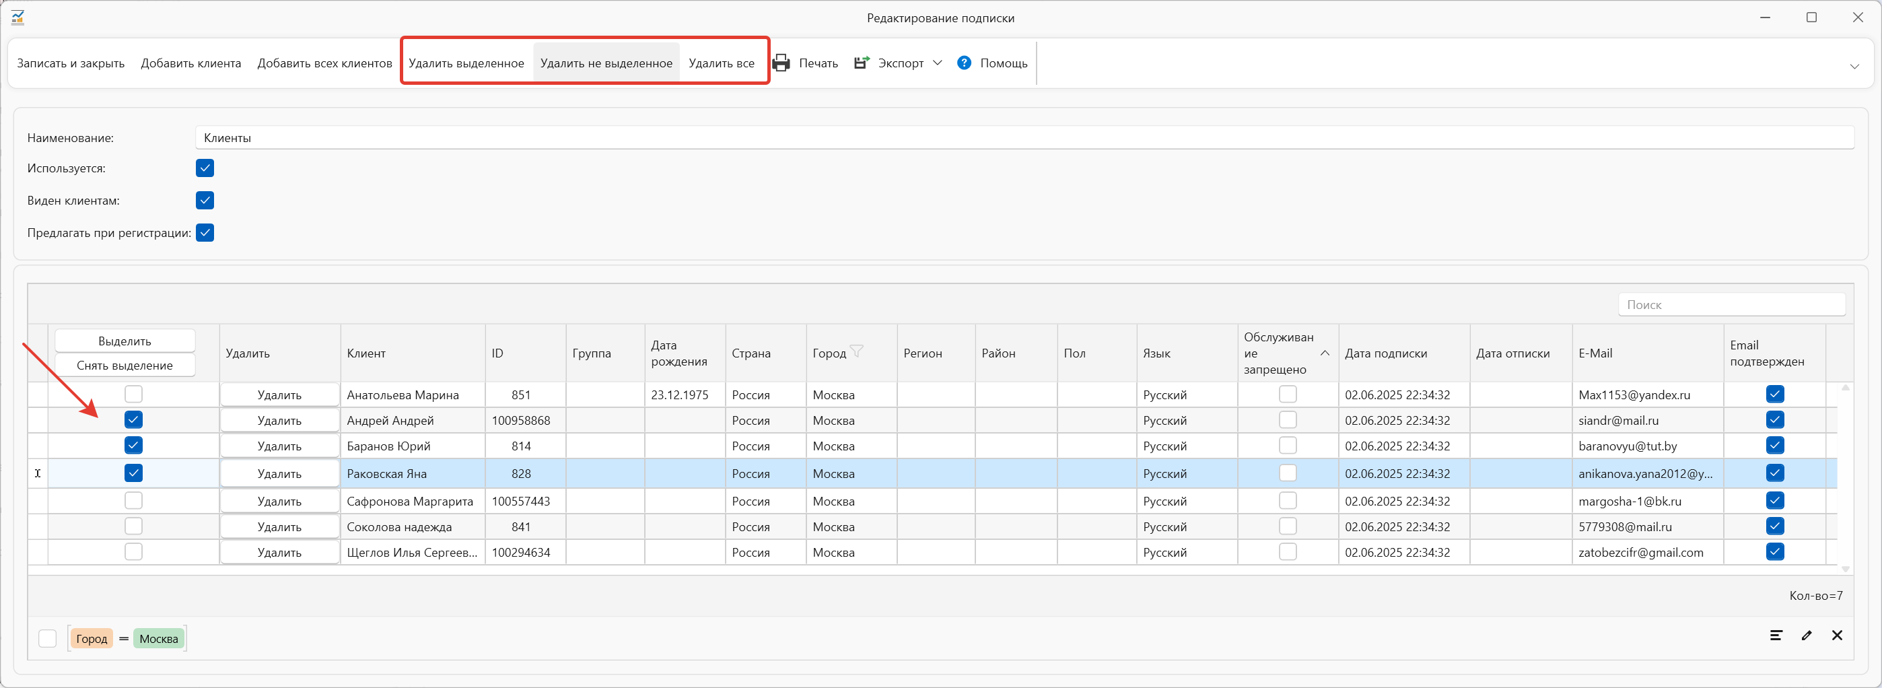Click Удалить button for Анатольева Марина
The image size is (1882, 688).
point(280,395)
